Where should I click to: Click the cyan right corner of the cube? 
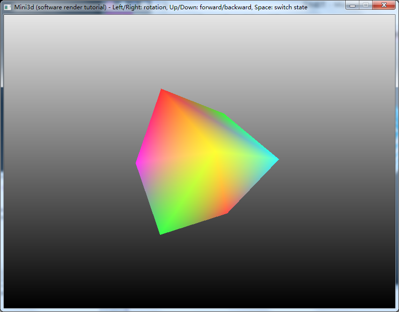click(x=276, y=159)
